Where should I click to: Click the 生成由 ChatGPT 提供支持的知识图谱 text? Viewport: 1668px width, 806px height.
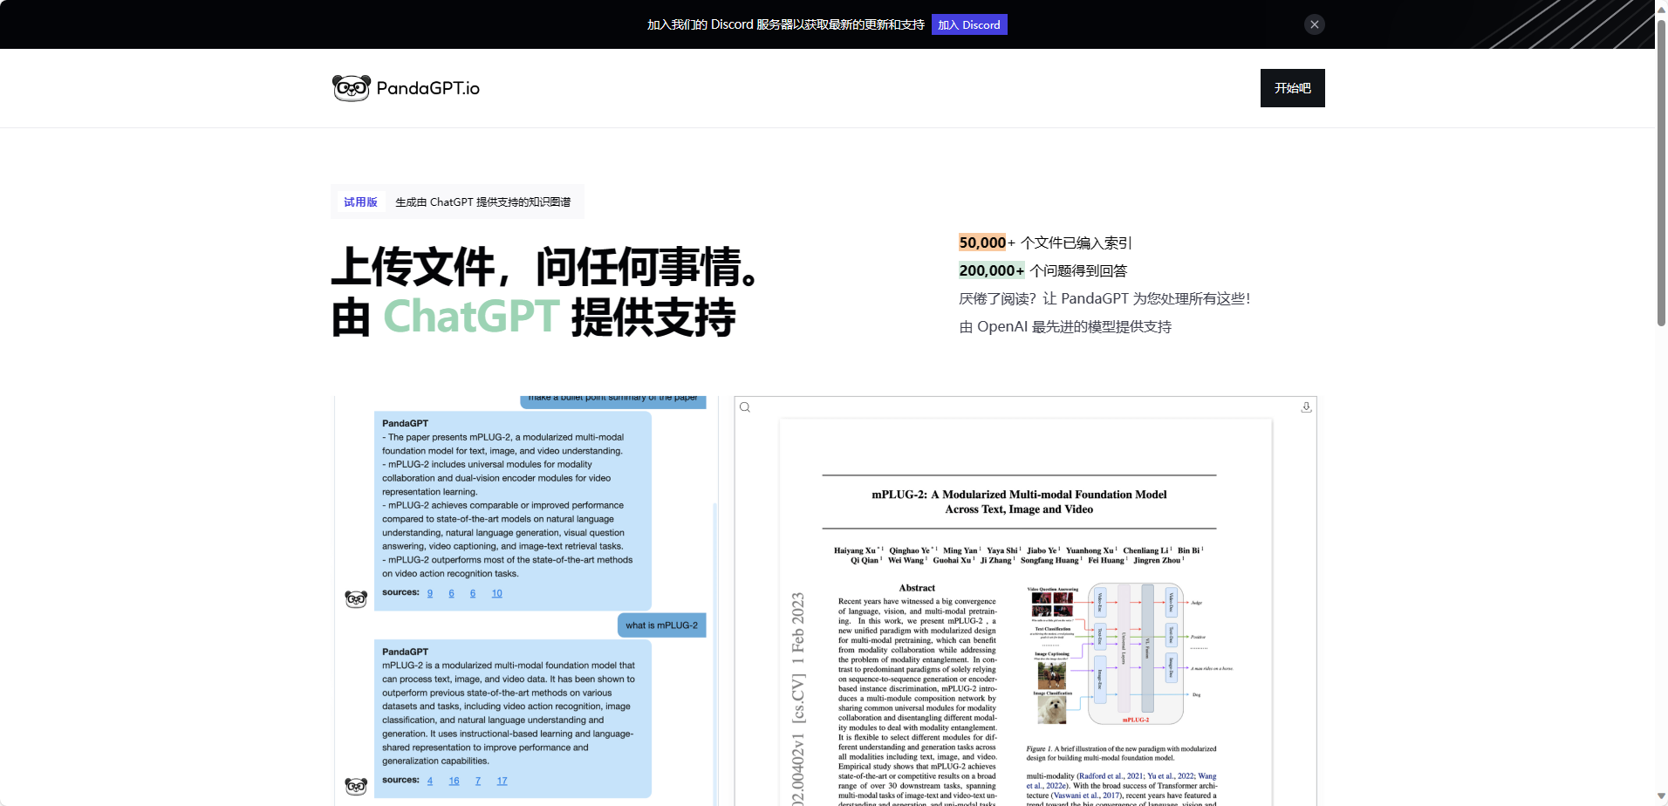point(483,202)
